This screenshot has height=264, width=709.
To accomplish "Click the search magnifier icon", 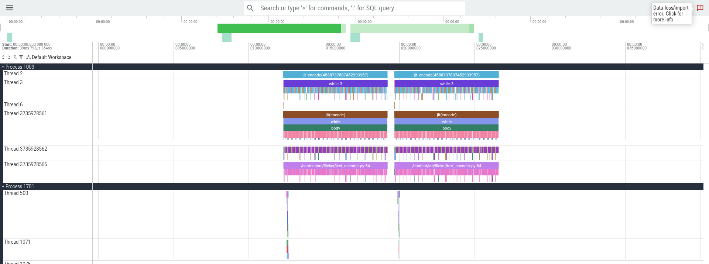I will 250,8.
